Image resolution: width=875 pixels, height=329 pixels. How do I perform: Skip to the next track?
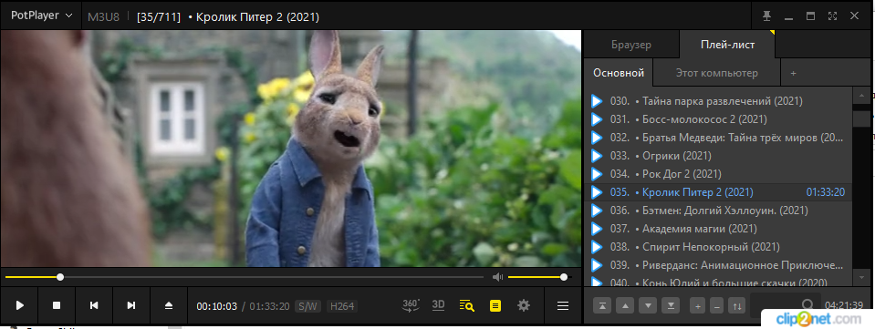131,305
